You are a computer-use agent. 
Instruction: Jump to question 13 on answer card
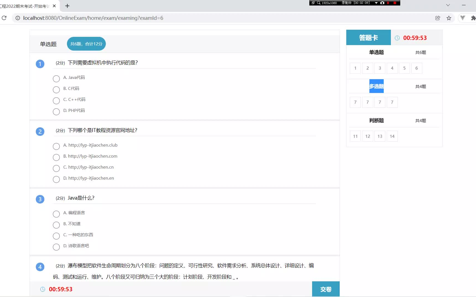[380, 136]
